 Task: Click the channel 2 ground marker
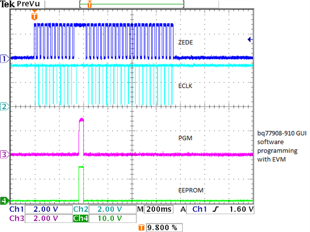pos(5,107)
